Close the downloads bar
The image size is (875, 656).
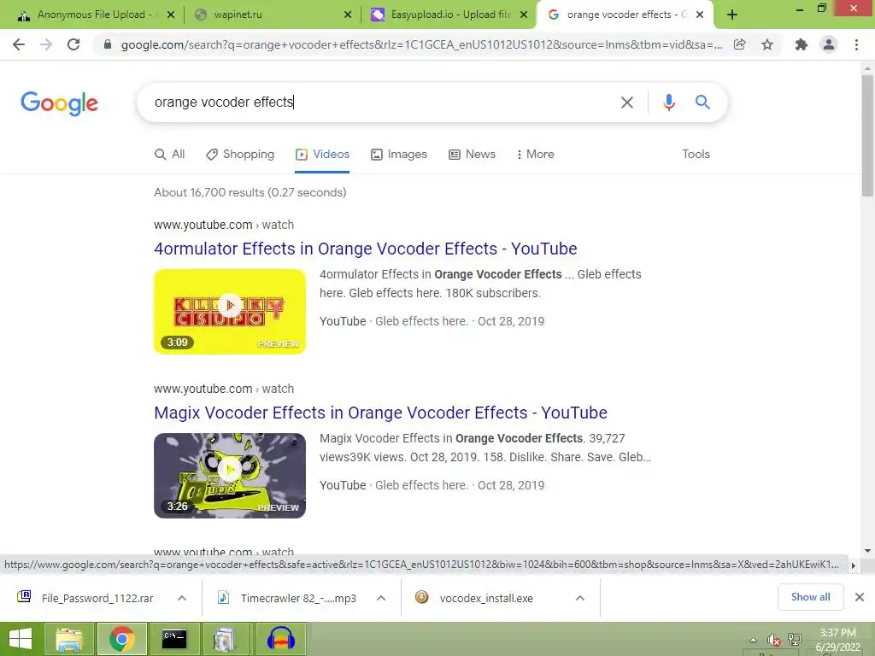click(x=860, y=597)
